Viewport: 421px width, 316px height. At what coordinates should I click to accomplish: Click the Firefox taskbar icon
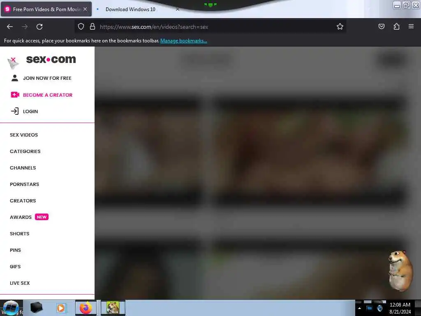86,308
